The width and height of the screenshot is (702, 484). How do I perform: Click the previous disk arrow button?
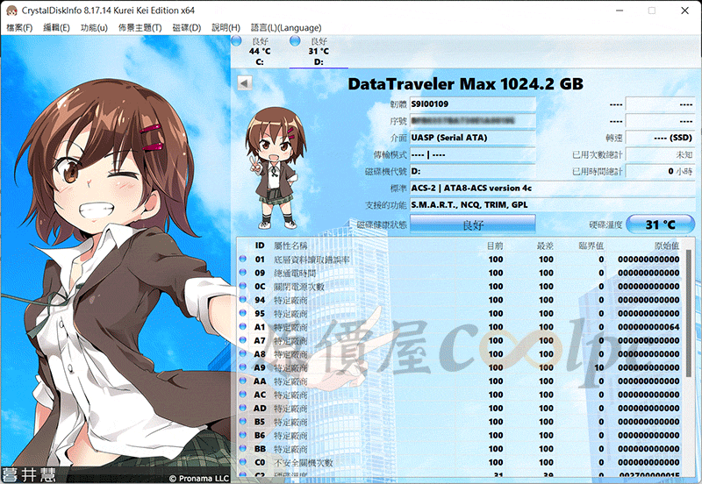click(x=245, y=83)
